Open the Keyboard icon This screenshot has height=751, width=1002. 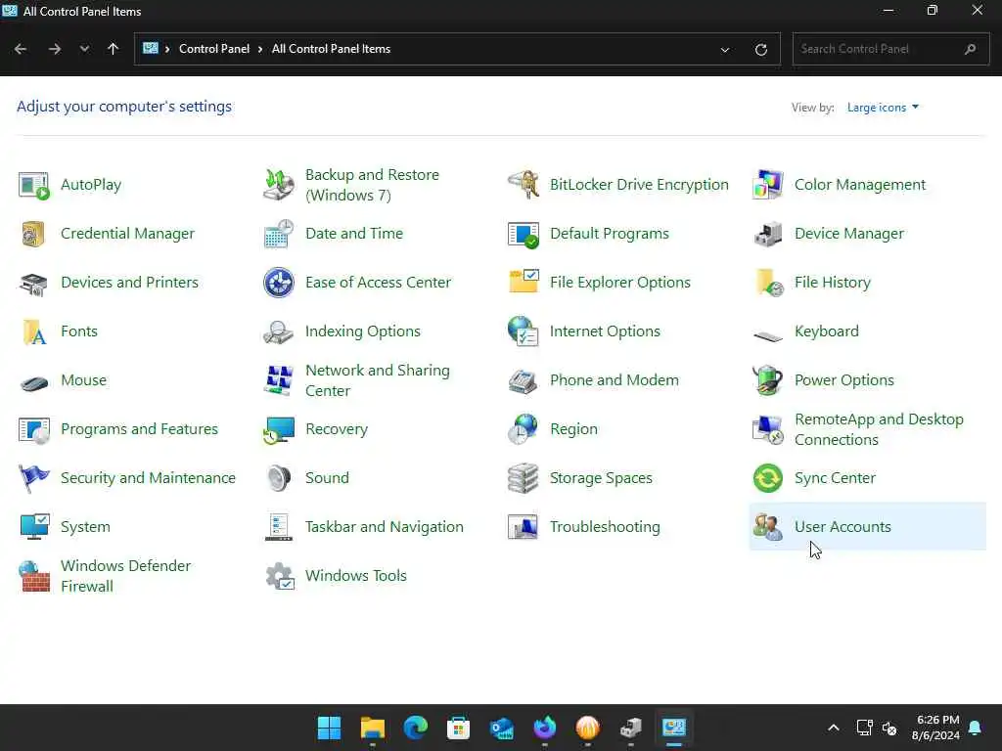coord(768,334)
